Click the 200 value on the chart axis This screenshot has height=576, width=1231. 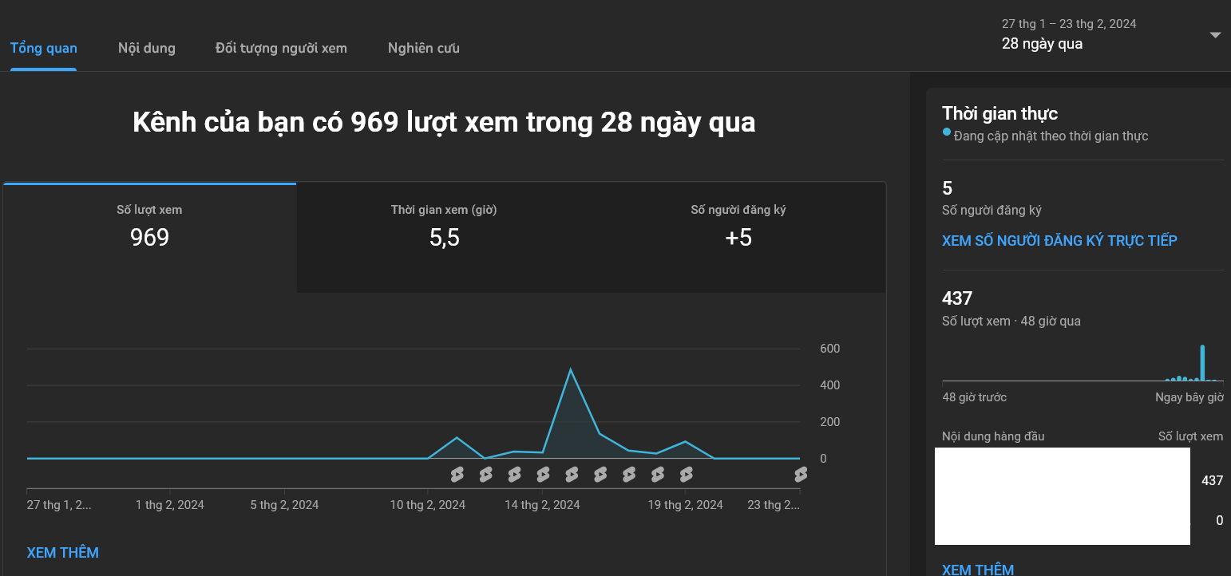coord(830,422)
